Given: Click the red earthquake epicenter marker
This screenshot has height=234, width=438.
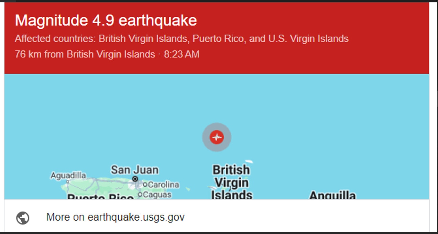Looking at the screenshot, I should pos(216,137).
